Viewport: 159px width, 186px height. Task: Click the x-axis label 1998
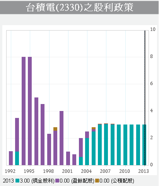(48, 171)
